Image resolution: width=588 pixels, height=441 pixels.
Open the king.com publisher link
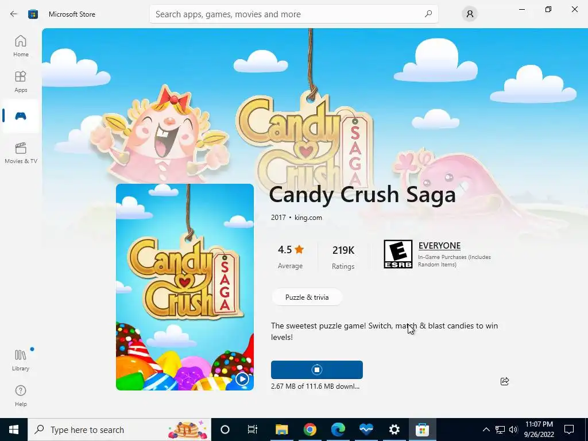pyautogui.click(x=308, y=218)
